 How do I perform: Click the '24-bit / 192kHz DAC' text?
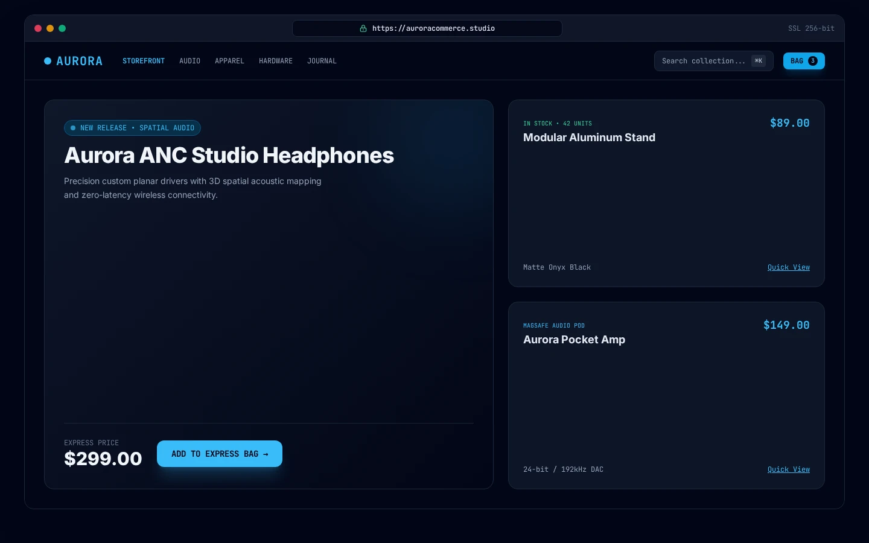(563, 469)
